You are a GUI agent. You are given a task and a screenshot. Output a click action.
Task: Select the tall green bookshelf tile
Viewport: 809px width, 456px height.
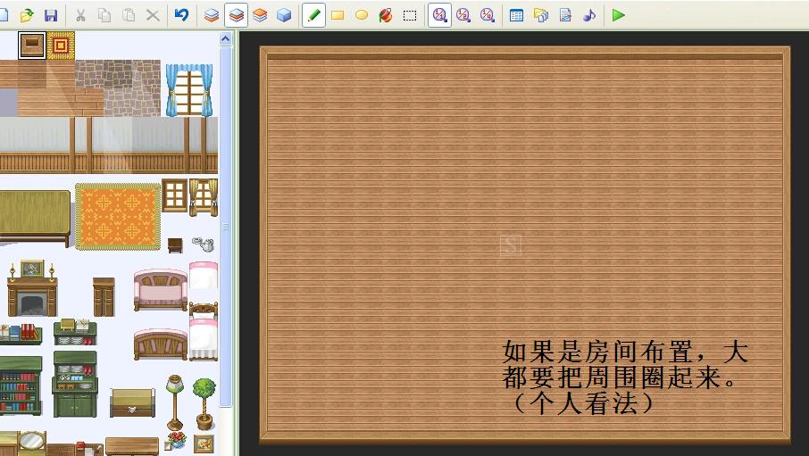(x=21, y=386)
